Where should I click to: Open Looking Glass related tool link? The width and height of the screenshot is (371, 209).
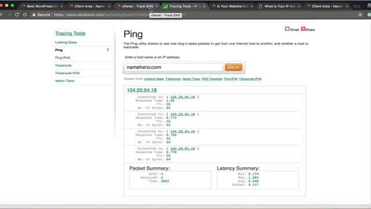pos(154,79)
